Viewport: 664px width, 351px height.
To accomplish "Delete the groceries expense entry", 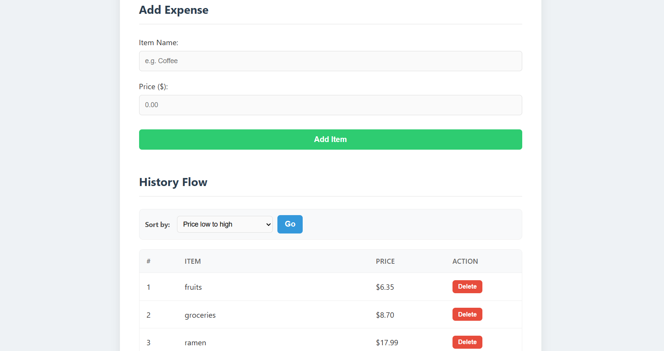I will 467,314.
